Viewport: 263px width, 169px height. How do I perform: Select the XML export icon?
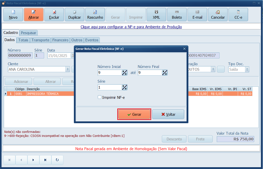click(156, 14)
